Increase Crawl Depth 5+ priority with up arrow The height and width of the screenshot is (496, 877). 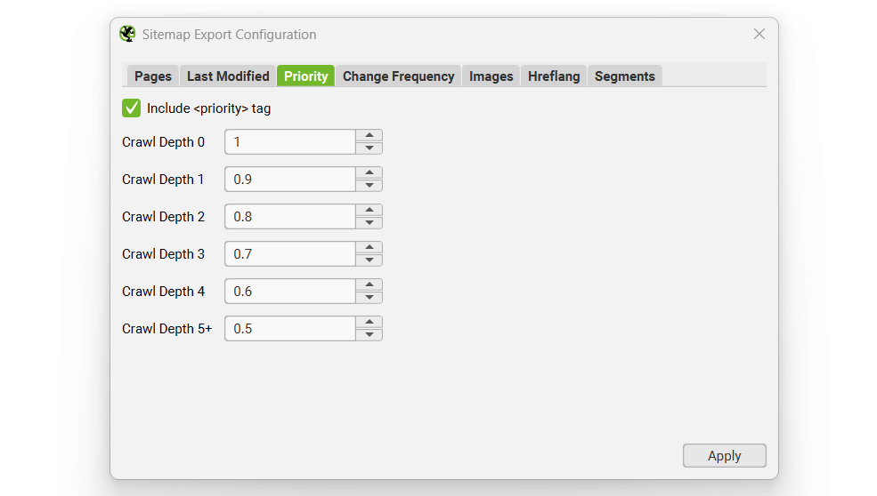369,323
